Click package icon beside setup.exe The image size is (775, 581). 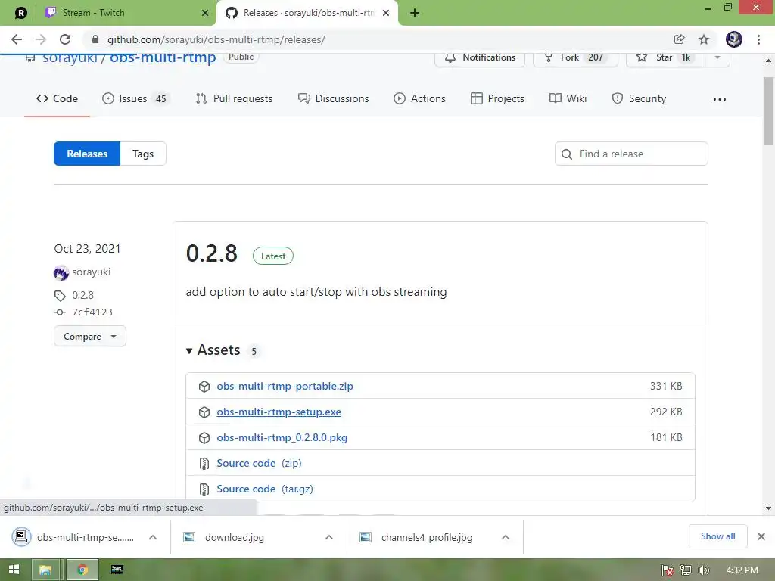(x=204, y=412)
